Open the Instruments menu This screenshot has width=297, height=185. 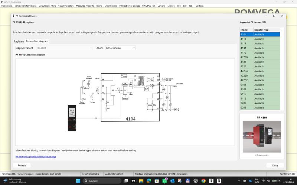pos(7,6)
